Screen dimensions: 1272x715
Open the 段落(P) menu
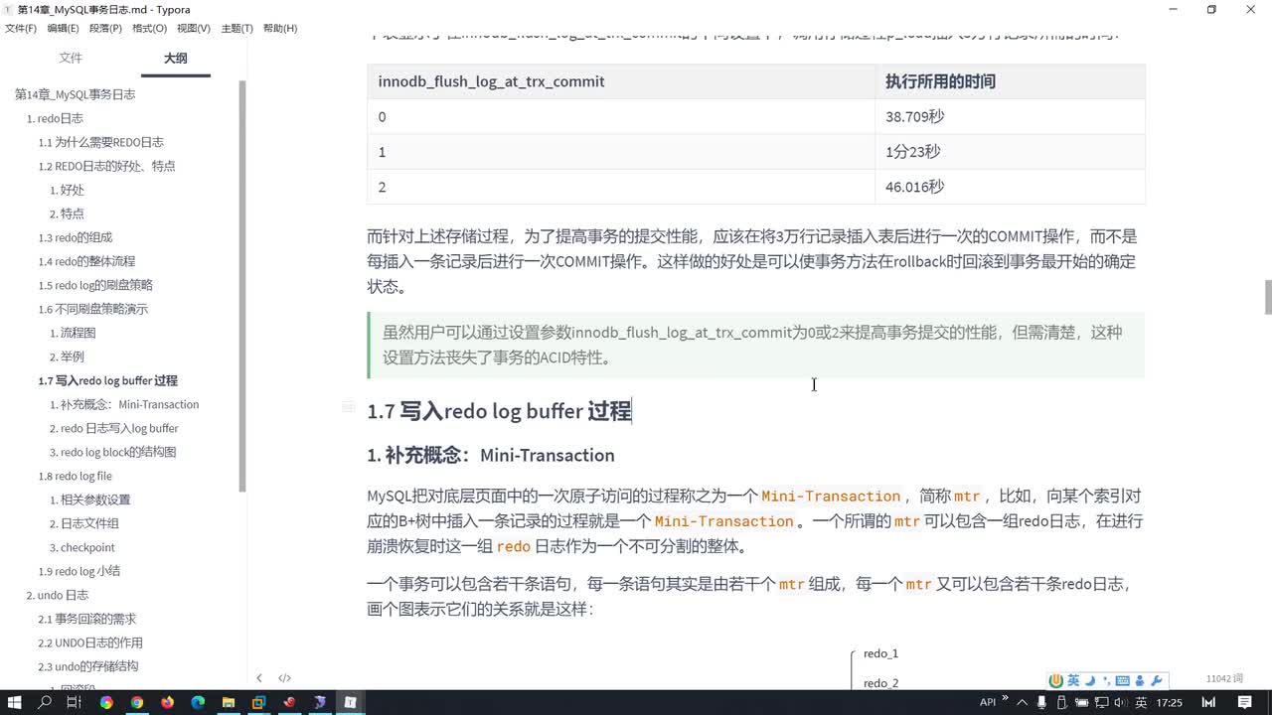point(105,28)
